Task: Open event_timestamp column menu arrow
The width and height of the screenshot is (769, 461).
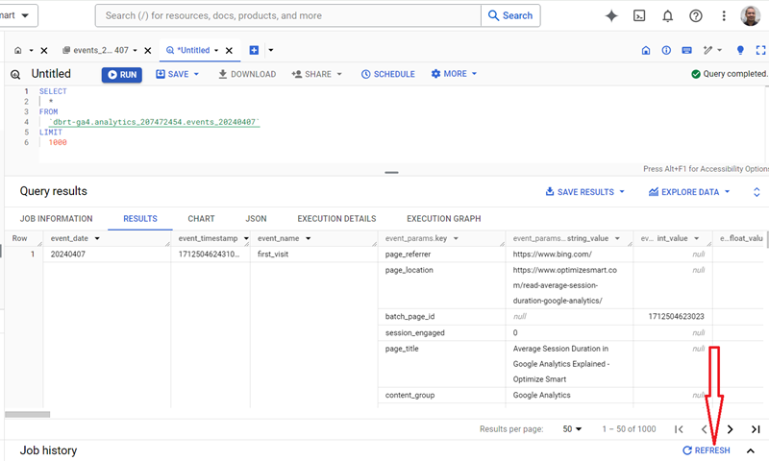Action: (246, 238)
